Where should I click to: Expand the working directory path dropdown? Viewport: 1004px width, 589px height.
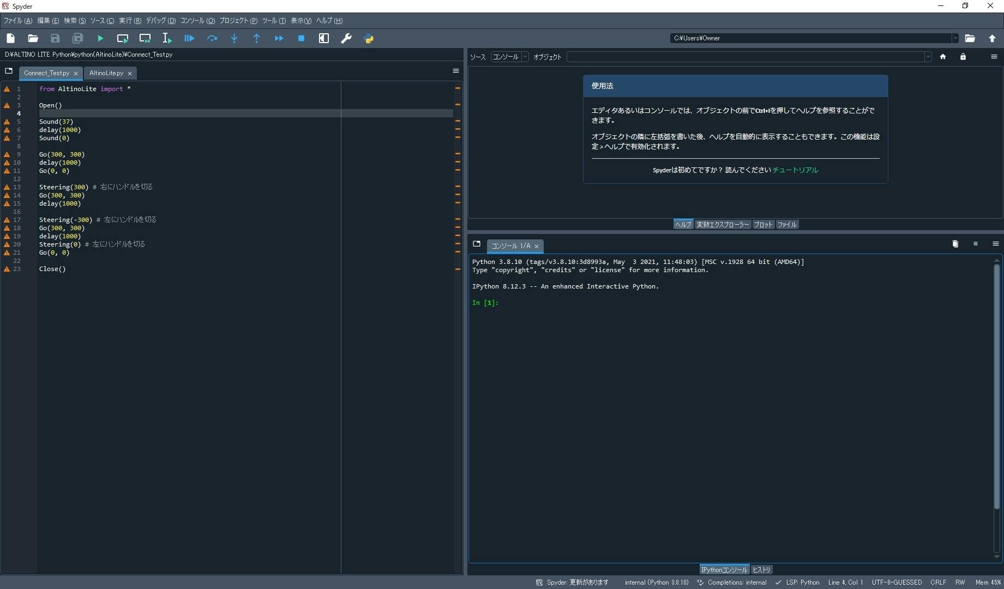pyautogui.click(x=955, y=38)
